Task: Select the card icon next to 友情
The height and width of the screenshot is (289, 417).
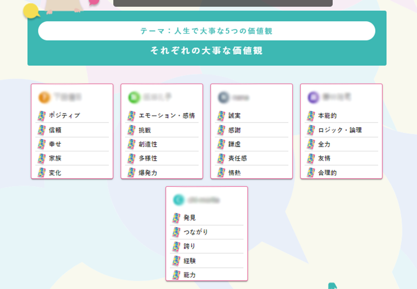Action: (x=311, y=158)
